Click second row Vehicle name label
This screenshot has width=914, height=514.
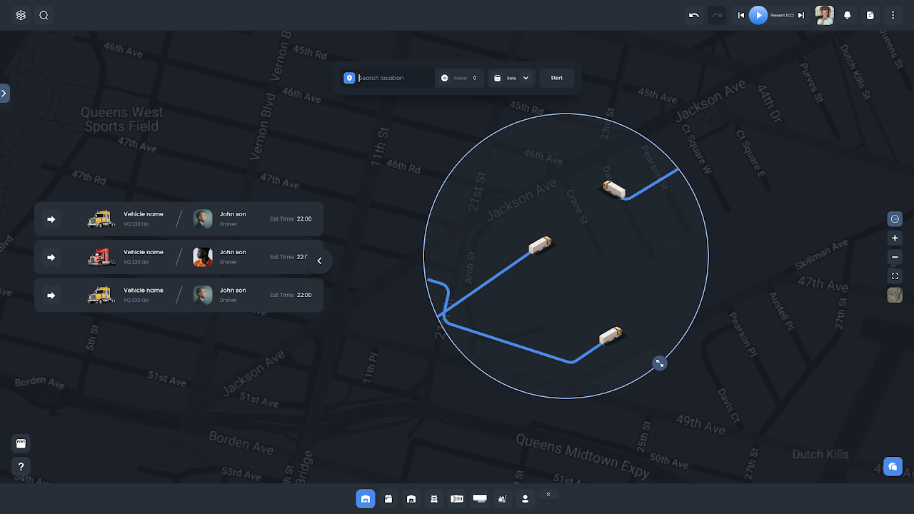pyautogui.click(x=144, y=252)
